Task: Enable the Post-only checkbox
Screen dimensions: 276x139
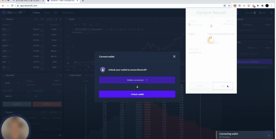Action: (25, 85)
